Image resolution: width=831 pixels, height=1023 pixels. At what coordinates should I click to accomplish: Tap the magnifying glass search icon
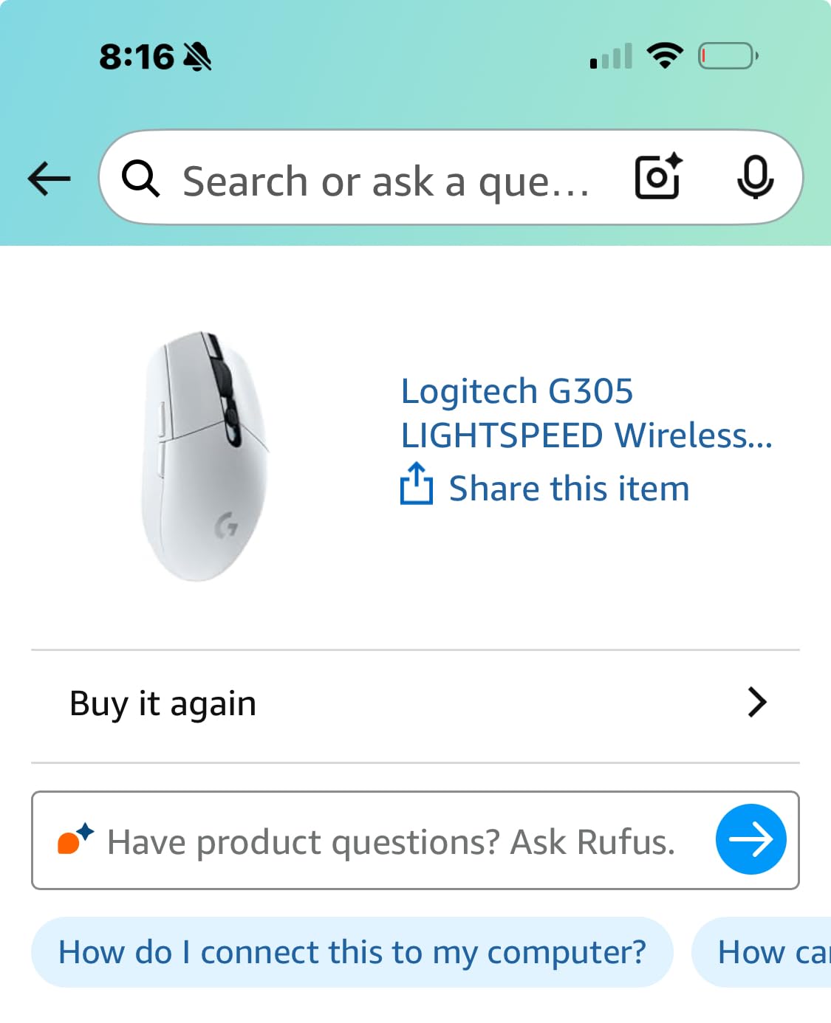tap(141, 179)
